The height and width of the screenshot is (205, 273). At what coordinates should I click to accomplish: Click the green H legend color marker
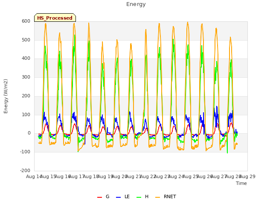tap(139, 197)
